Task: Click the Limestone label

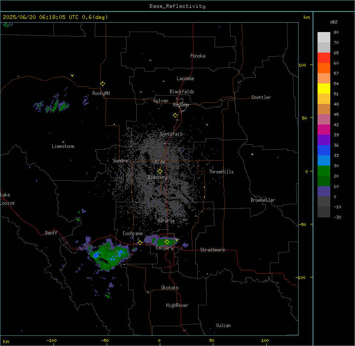Action: 63,146
